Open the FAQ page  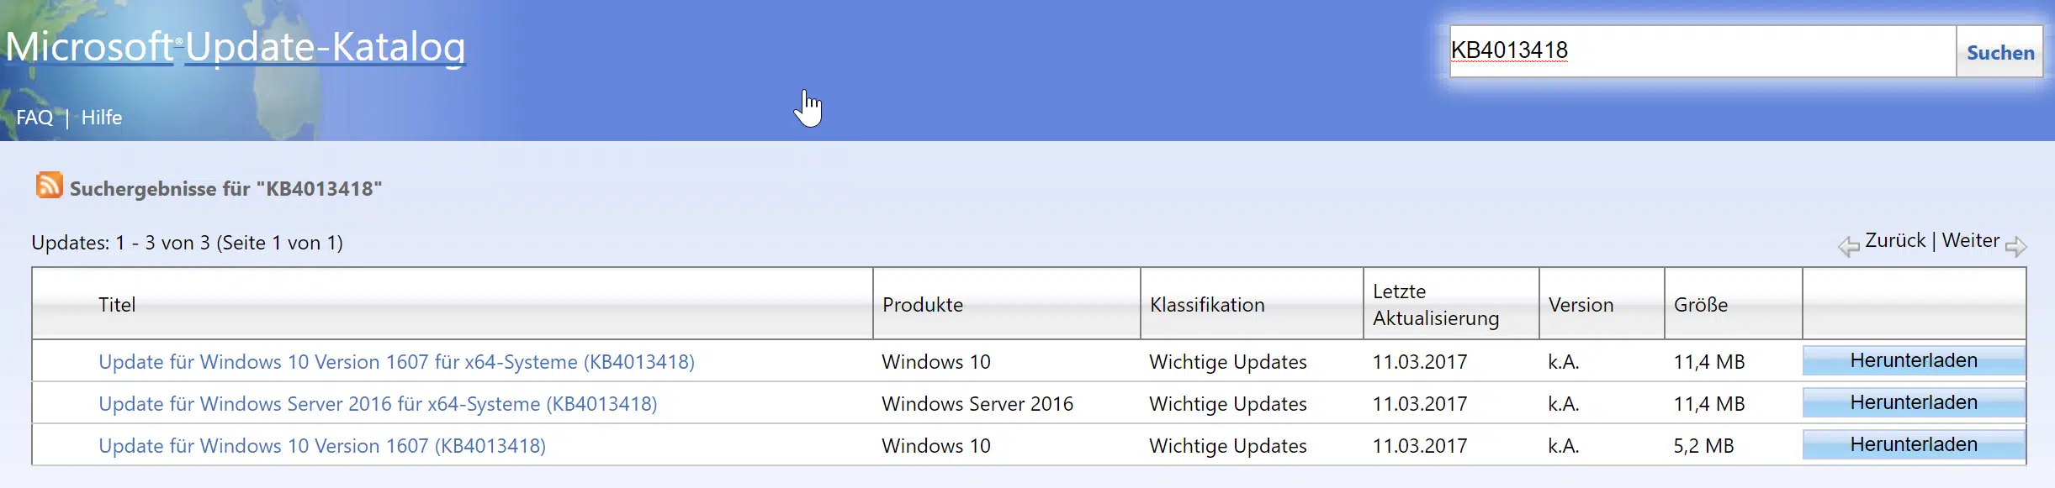point(34,118)
